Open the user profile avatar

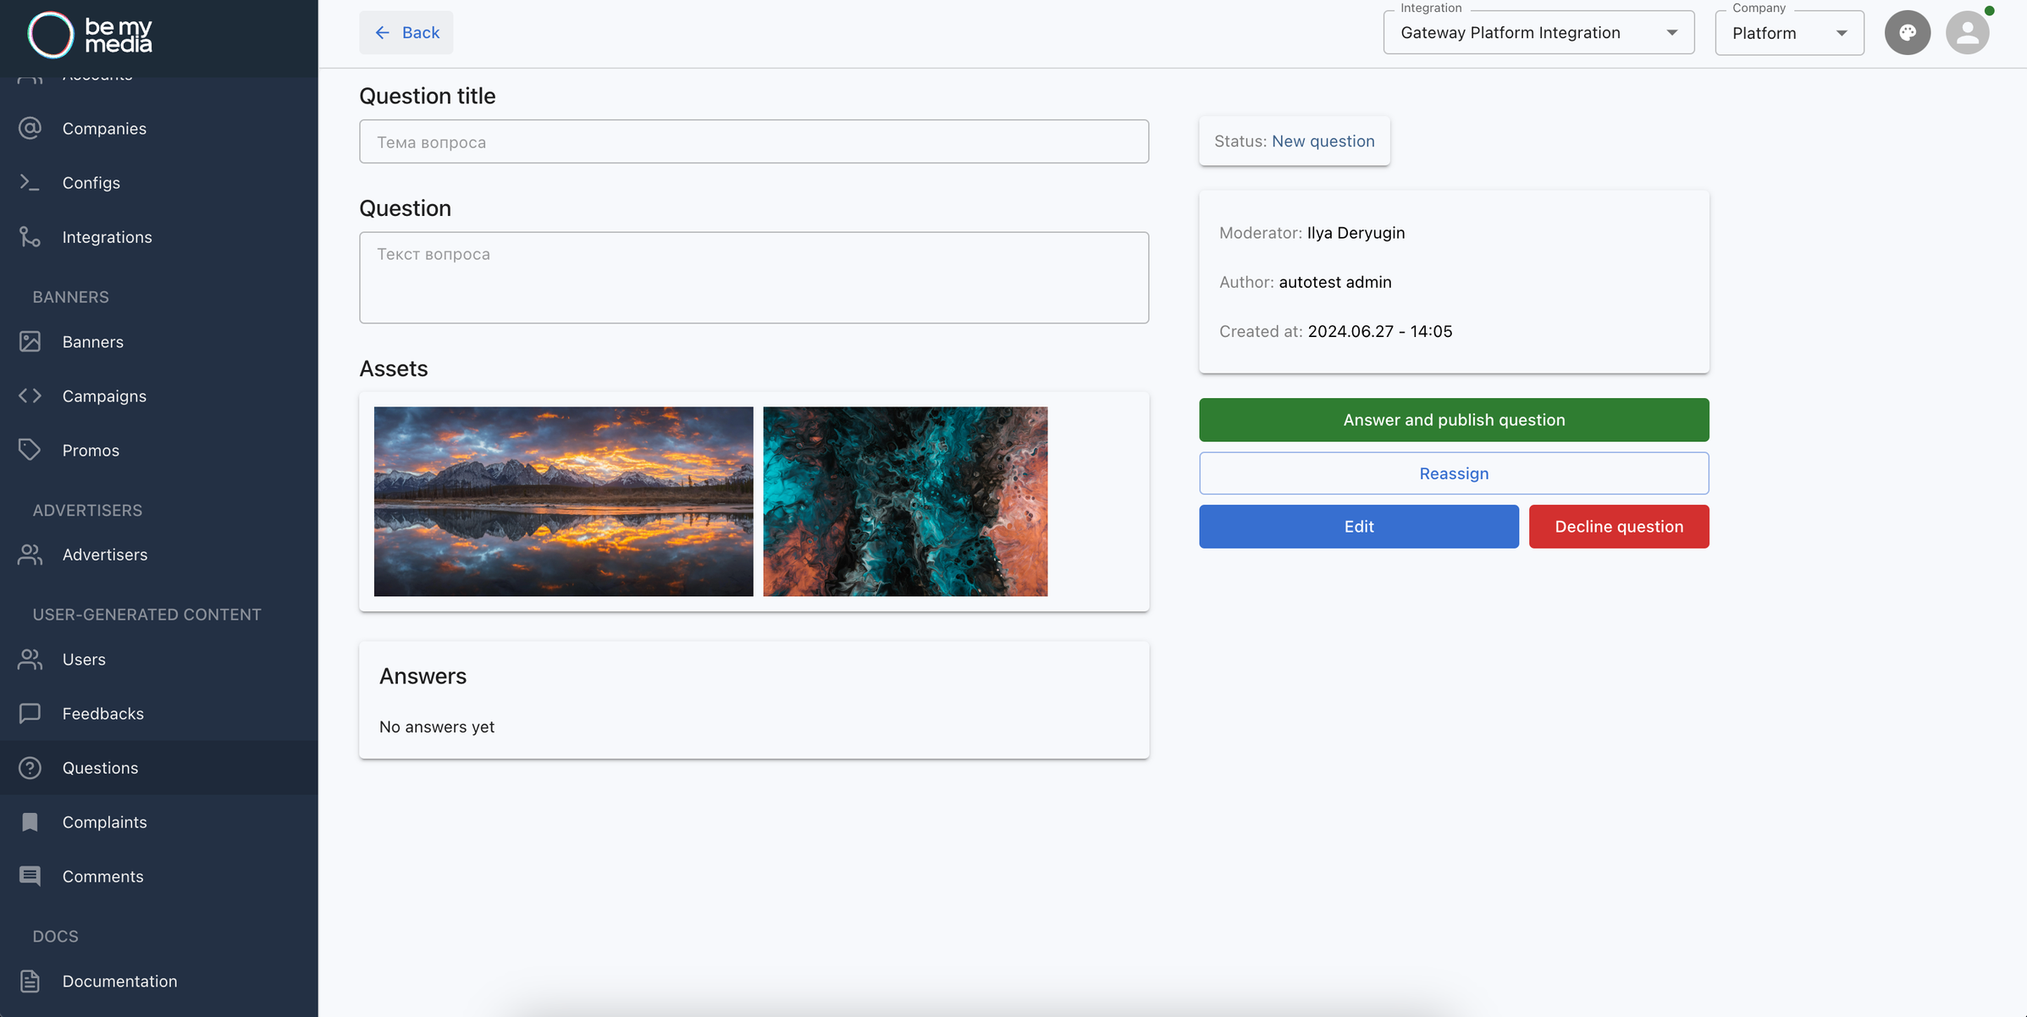1966,33
